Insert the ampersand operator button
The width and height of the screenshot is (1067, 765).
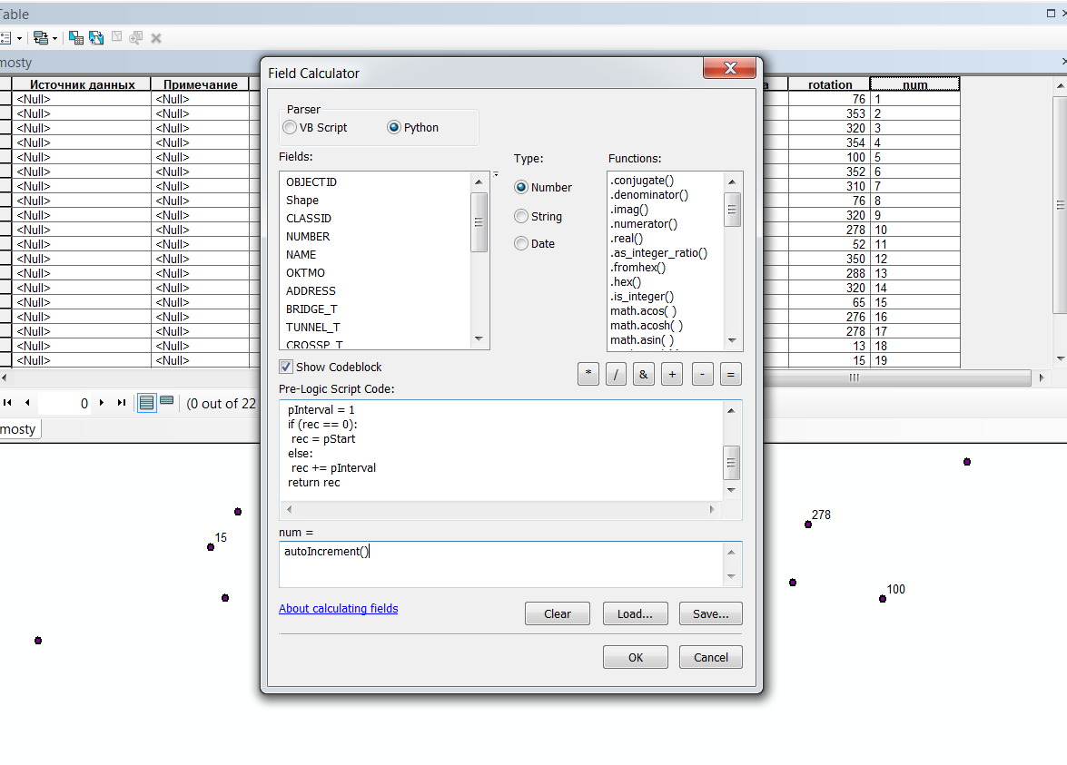point(644,374)
